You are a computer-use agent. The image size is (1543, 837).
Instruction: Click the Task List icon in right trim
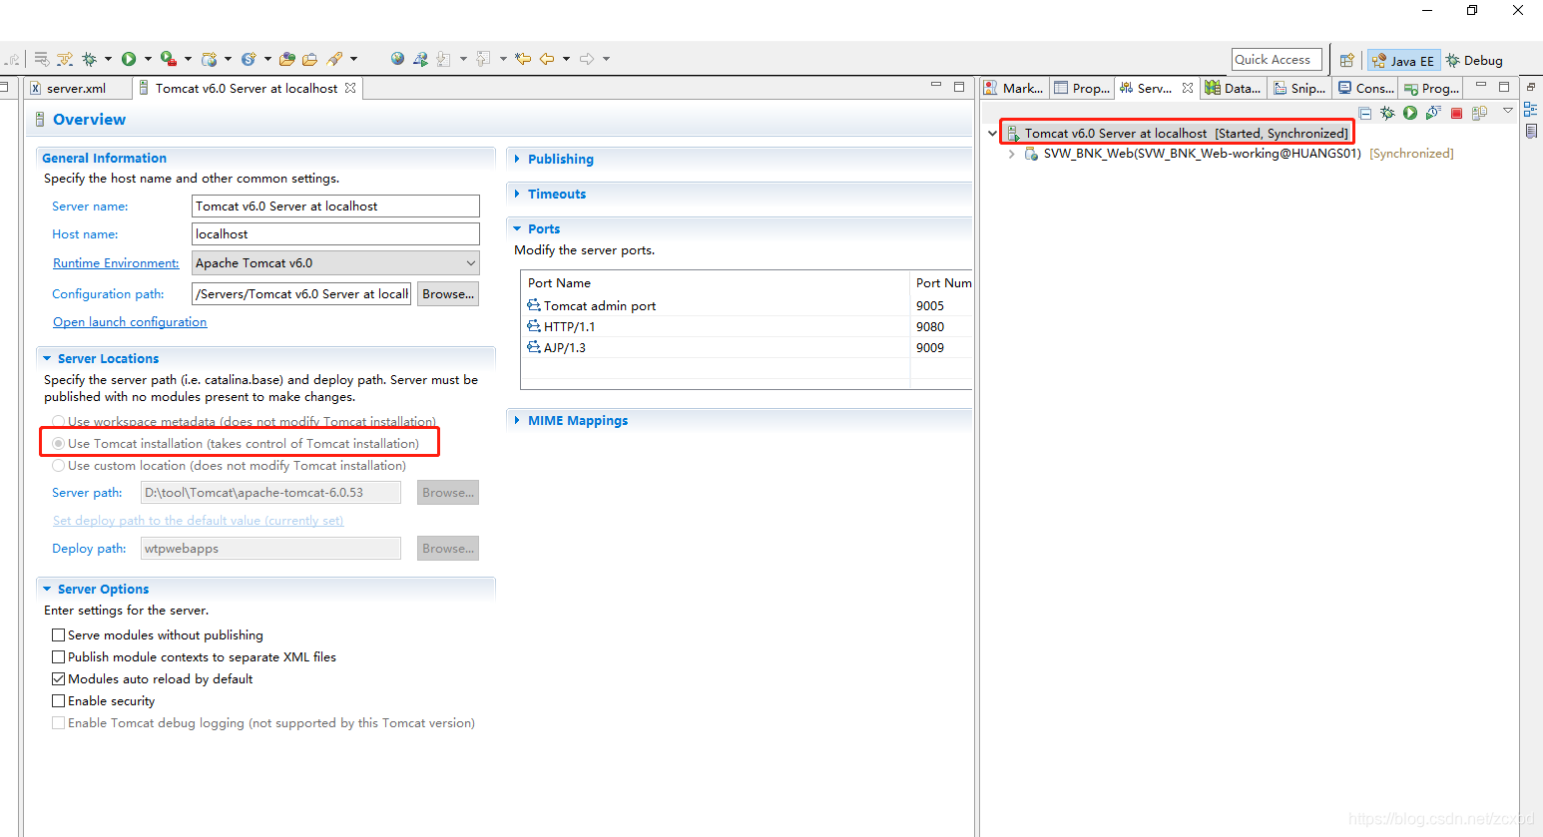(1531, 131)
